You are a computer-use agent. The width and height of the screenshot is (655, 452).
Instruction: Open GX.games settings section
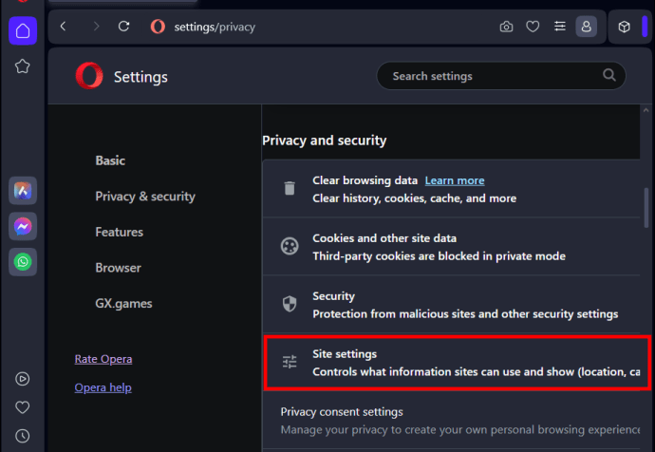click(123, 304)
